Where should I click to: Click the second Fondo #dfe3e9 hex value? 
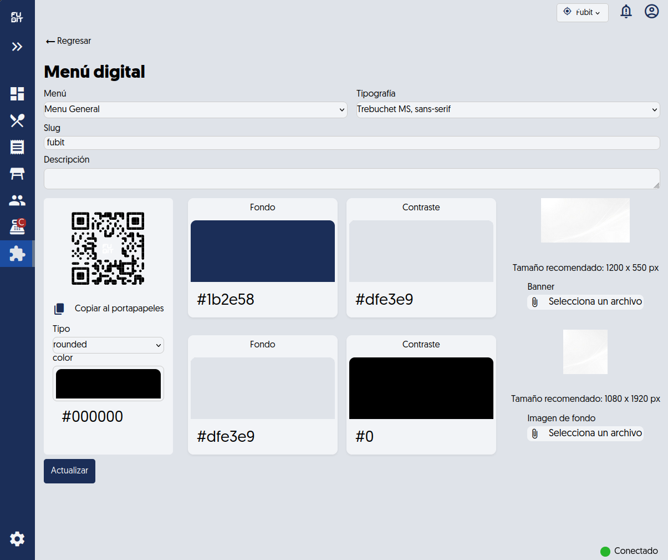point(226,437)
